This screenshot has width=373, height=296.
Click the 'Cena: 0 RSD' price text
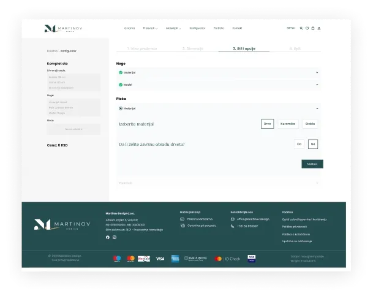[58, 145]
